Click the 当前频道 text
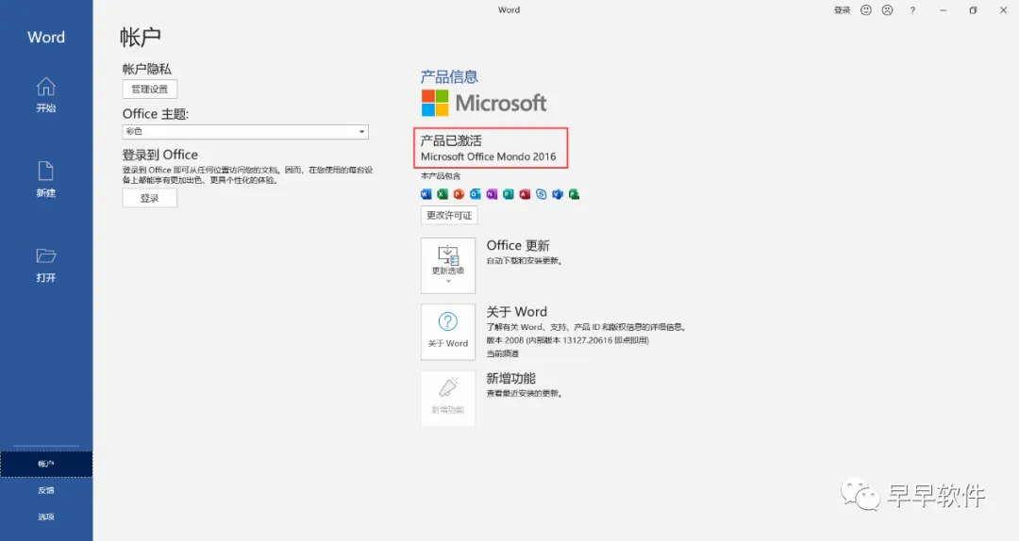The height and width of the screenshot is (541, 1019). [502, 354]
